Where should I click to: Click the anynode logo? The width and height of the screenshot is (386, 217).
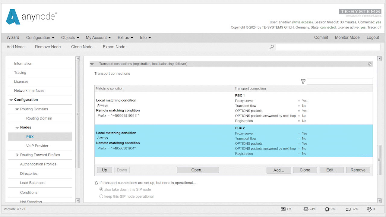pos(31,17)
